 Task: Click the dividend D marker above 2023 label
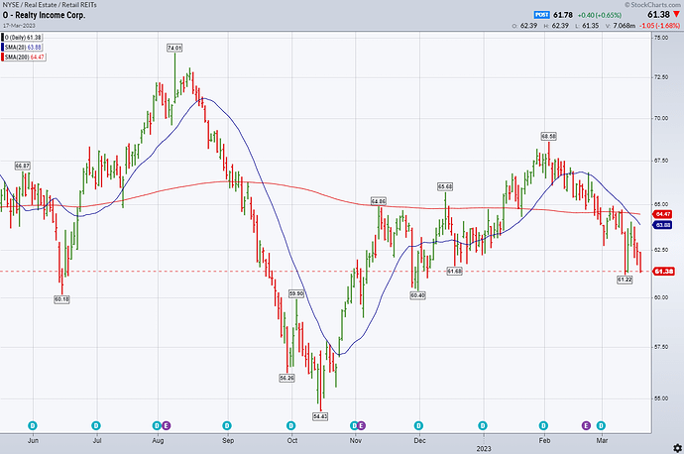coord(483,425)
